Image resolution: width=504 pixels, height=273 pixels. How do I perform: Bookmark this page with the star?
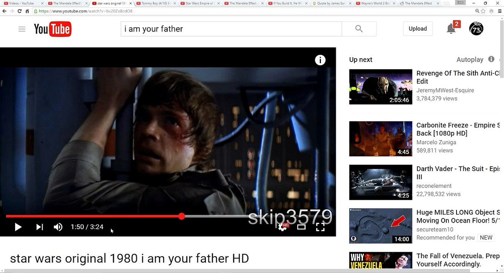tap(484, 11)
